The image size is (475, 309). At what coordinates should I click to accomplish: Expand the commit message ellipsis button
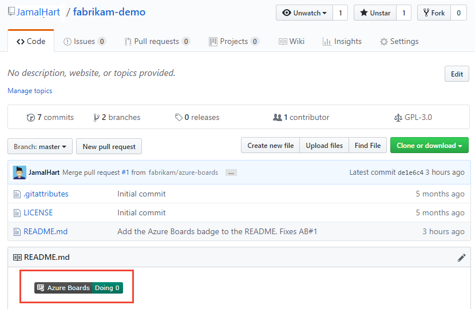point(231,172)
